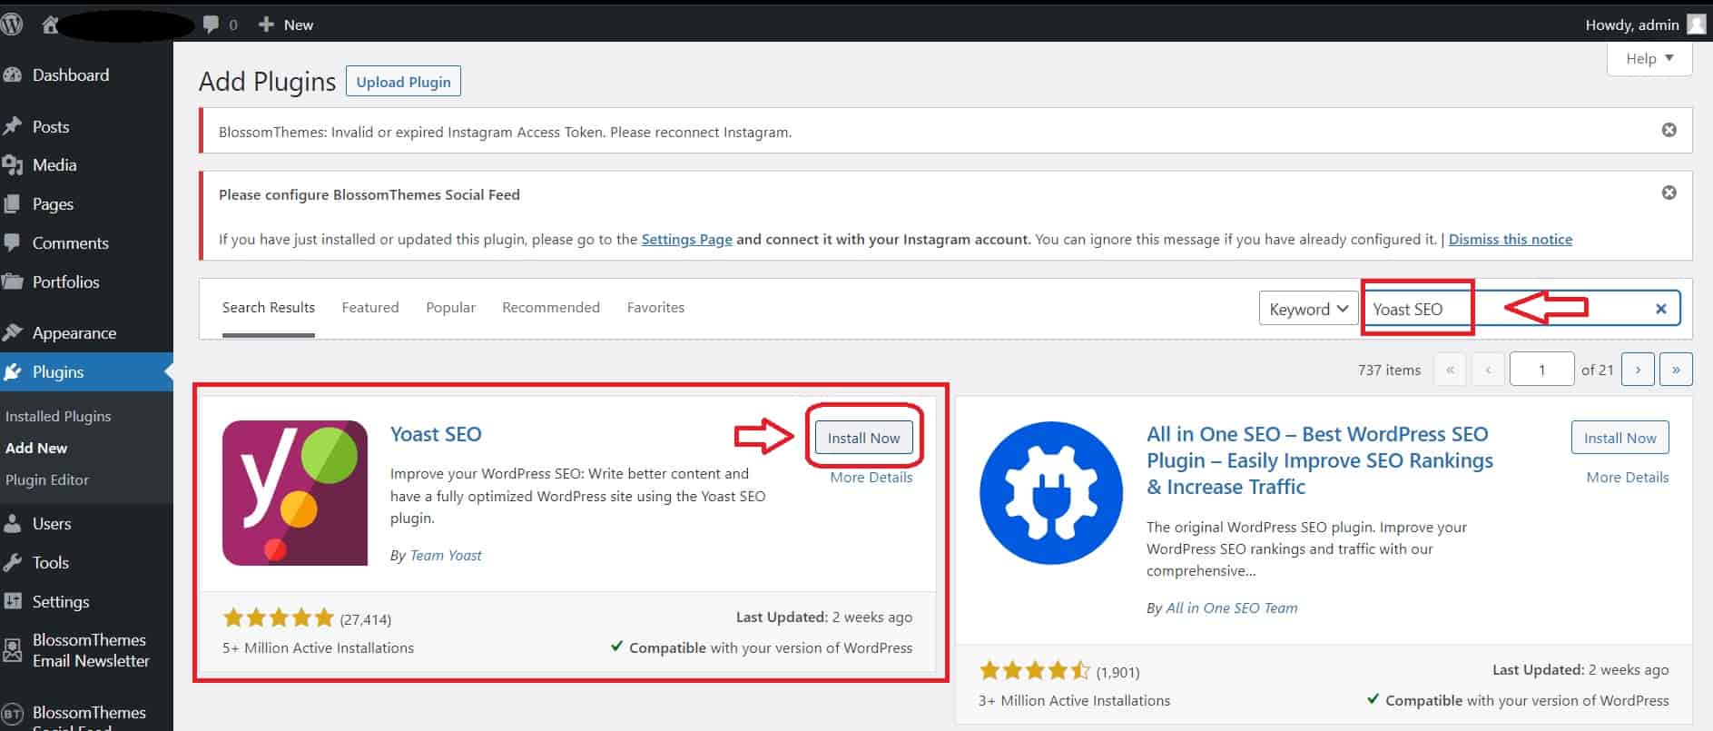The image size is (1713, 731).
Task: Click the All in One SEO thumbnail
Action: [x=1051, y=493]
